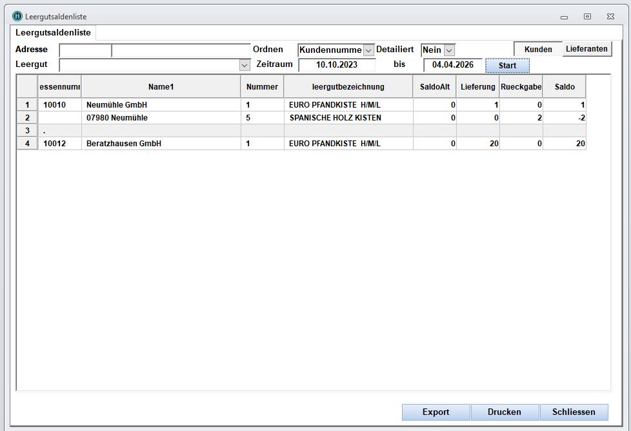Expand the Detailliert dropdown

449,50
